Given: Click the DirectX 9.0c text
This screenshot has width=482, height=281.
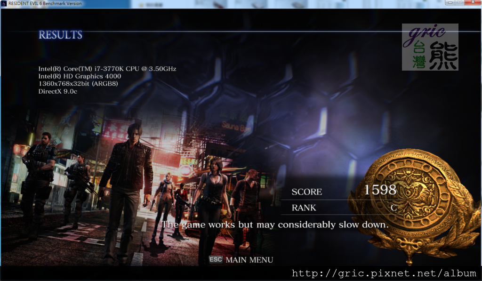Looking at the screenshot, I should [58, 91].
